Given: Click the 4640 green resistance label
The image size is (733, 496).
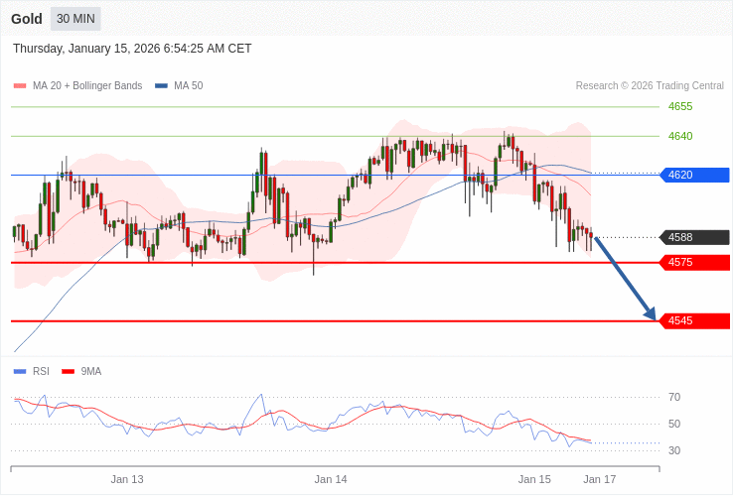Looking at the screenshot, I should pos(680,136).
